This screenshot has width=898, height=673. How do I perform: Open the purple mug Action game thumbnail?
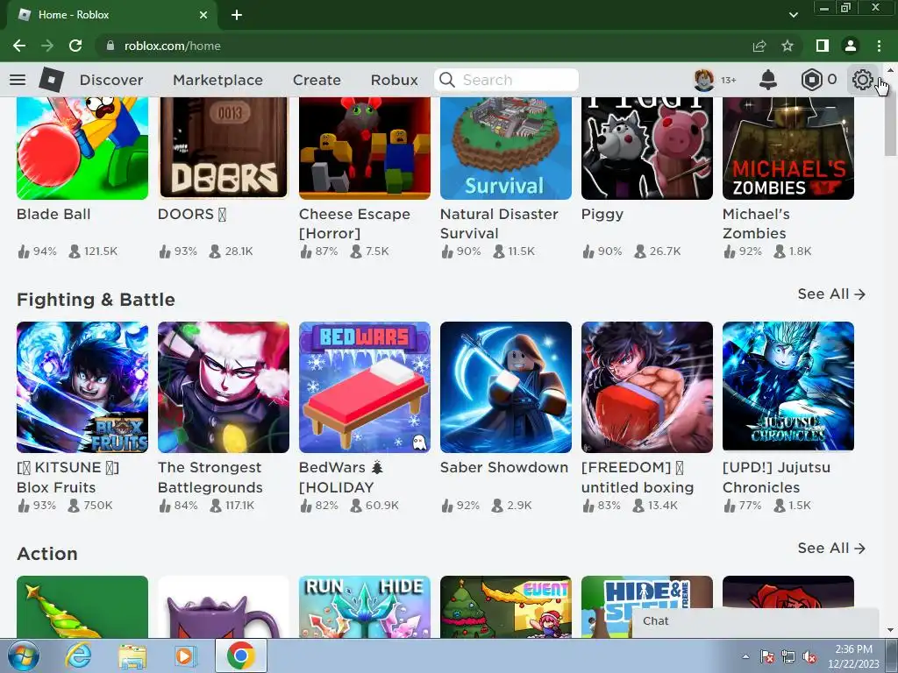(224, 606)
